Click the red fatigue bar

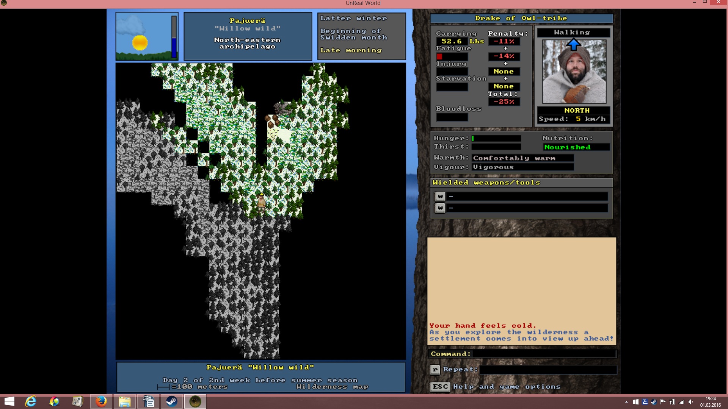tap(439, 56)
